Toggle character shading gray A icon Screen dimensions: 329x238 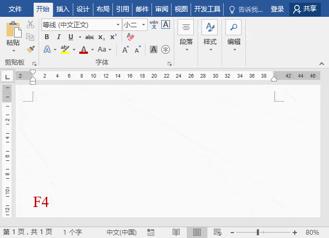[x=154, y=49]
